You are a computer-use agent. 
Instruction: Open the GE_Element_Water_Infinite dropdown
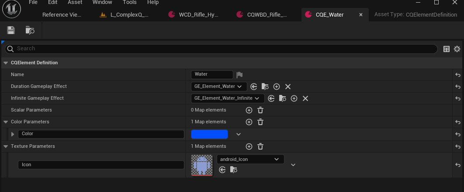(228, 98)
